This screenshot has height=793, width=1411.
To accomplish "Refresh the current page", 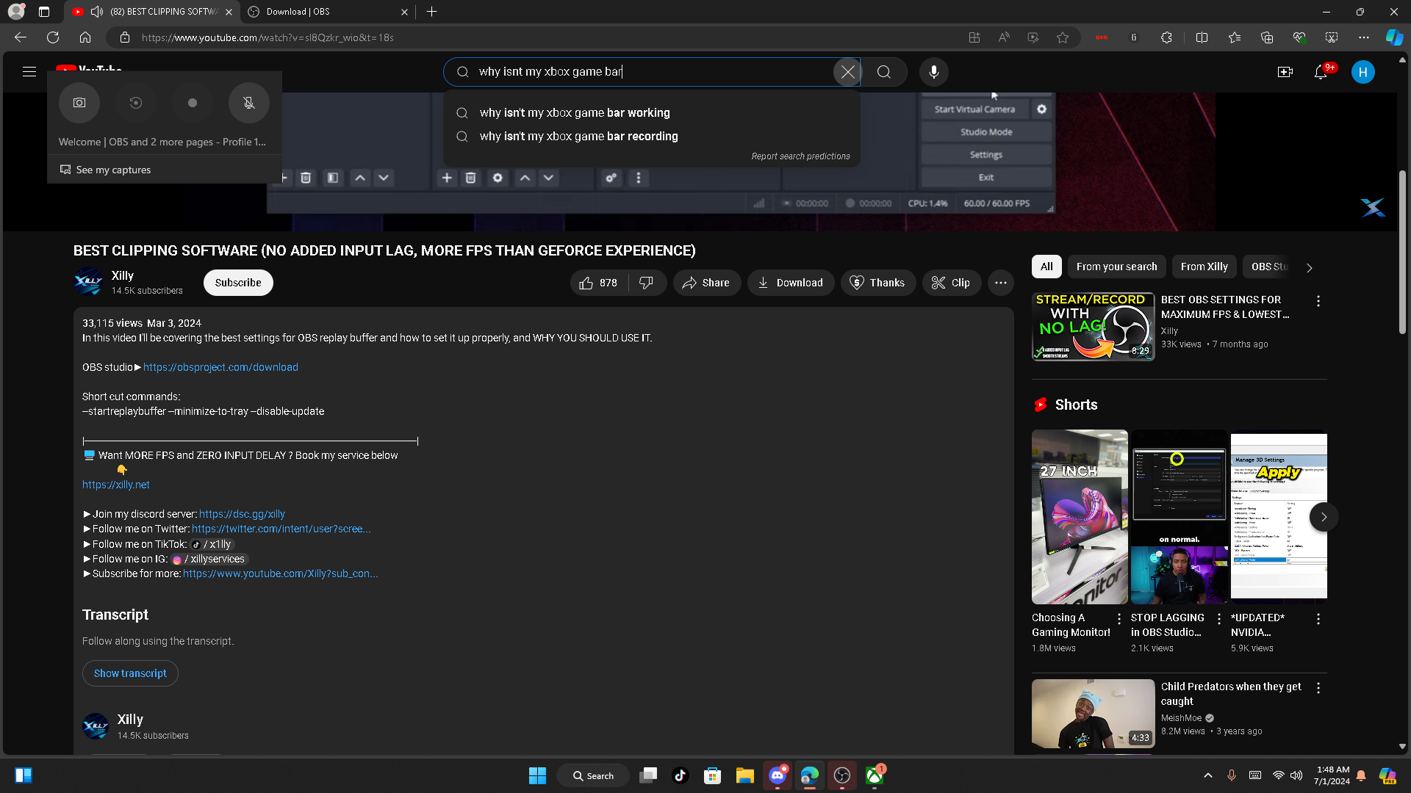I will pyautogui.click(x=53, y=37).
